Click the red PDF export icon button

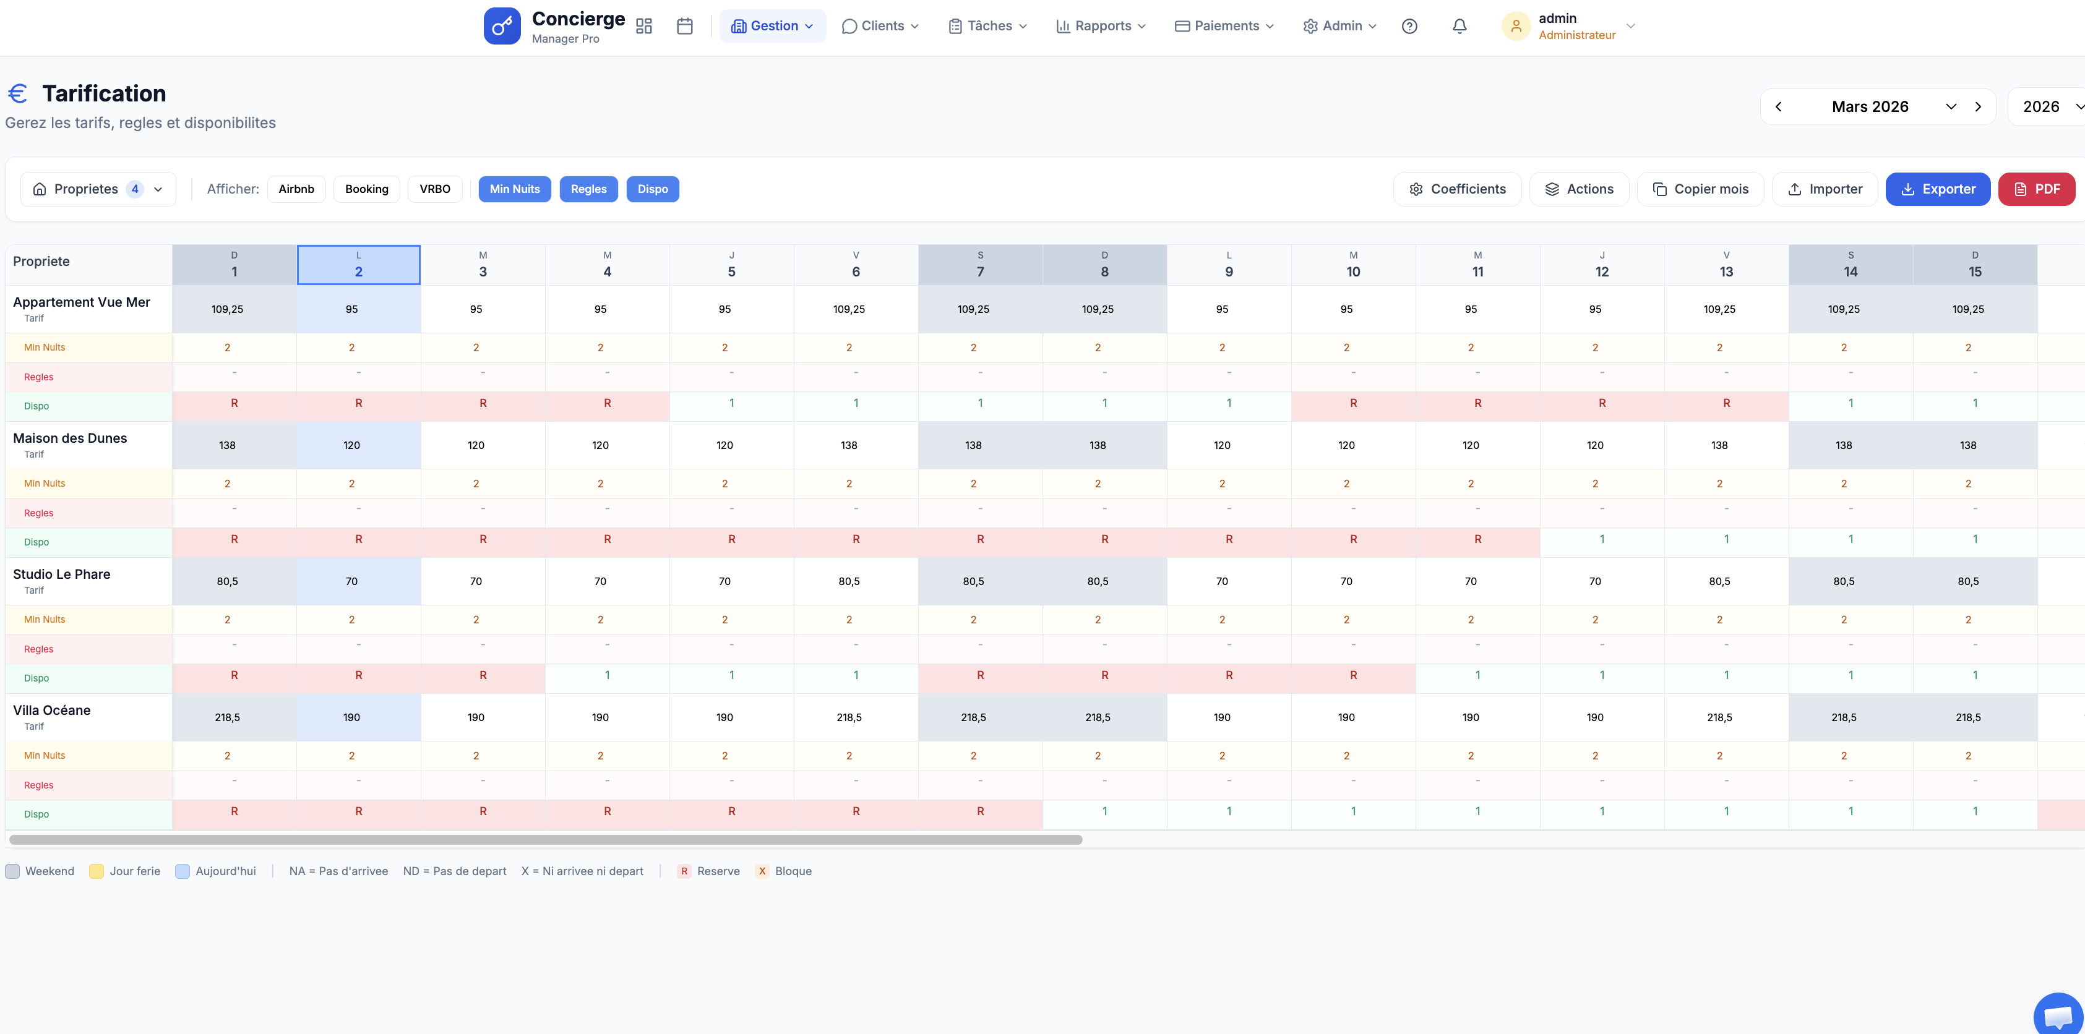pyautogui.click(x=2037, y=189)
